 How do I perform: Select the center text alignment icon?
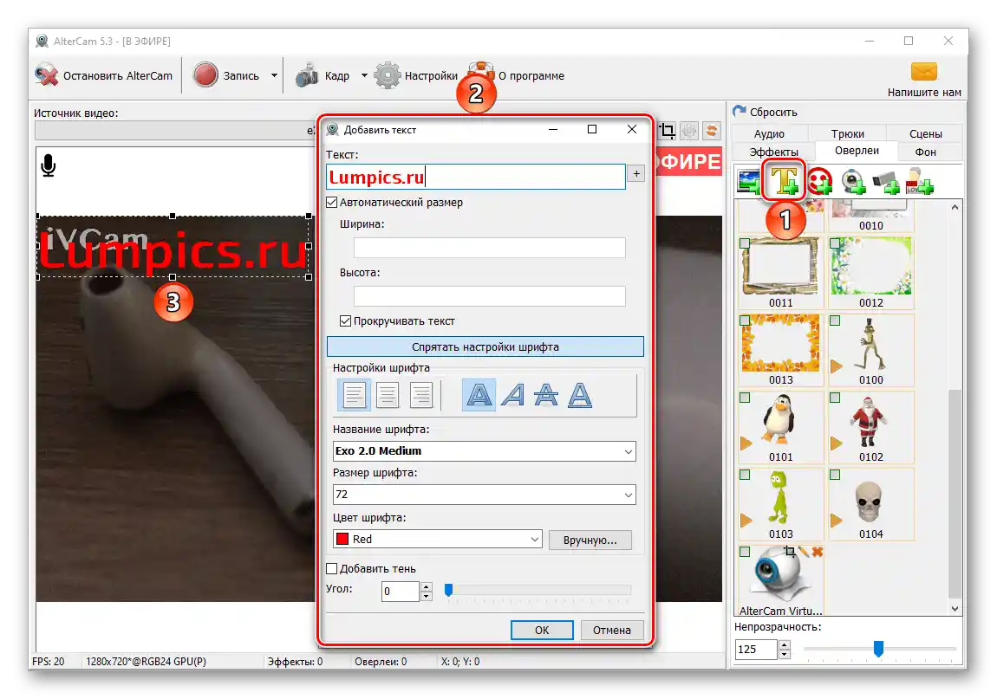point(388,395)
